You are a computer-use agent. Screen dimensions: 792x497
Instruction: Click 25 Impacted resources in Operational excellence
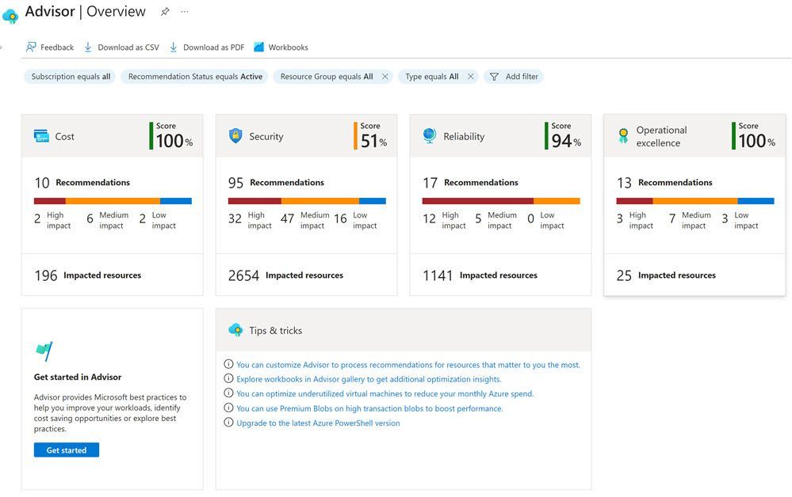tap(666, 275)
